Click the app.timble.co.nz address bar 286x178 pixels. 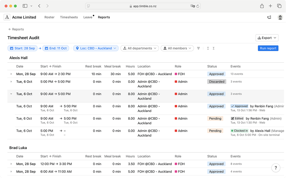(x=143, y=6)
